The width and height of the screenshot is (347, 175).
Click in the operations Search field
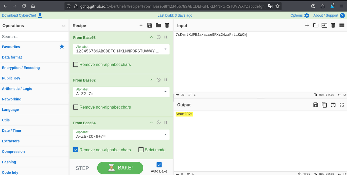pyautogui.click(x=34, y=37)
